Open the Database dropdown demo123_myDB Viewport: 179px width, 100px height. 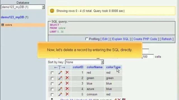23,7
